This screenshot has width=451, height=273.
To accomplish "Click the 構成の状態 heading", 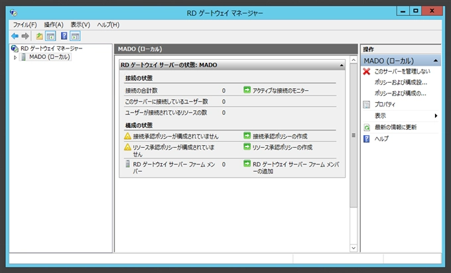I will point(139,125).
